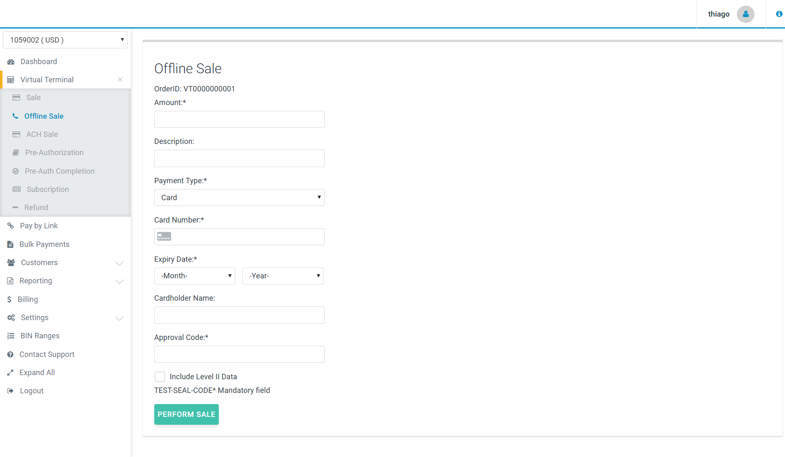Open the expiry Year dropdown
Viewport: 785px width, 457px height.
click(283, 276)
